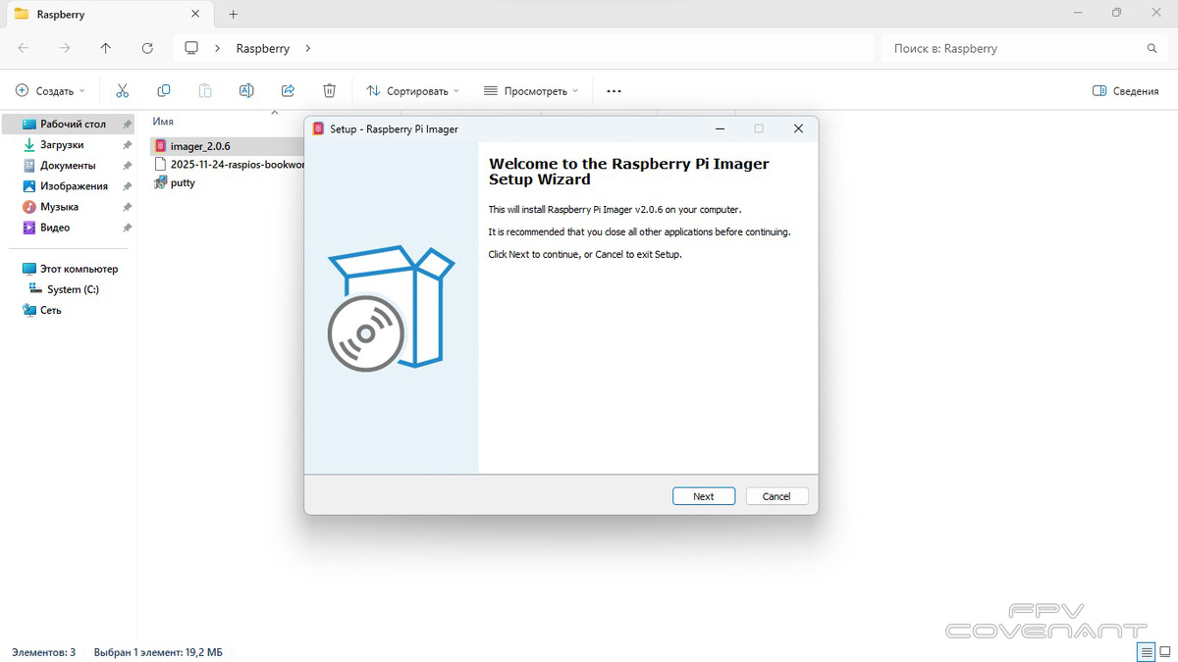This screenshot has height=662, width=1178.
Task: Click the Share icon in Explorer toolbar
Action: click(x=288, y=90)
